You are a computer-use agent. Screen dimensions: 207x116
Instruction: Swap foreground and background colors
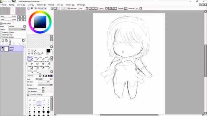tap(52, 50)
